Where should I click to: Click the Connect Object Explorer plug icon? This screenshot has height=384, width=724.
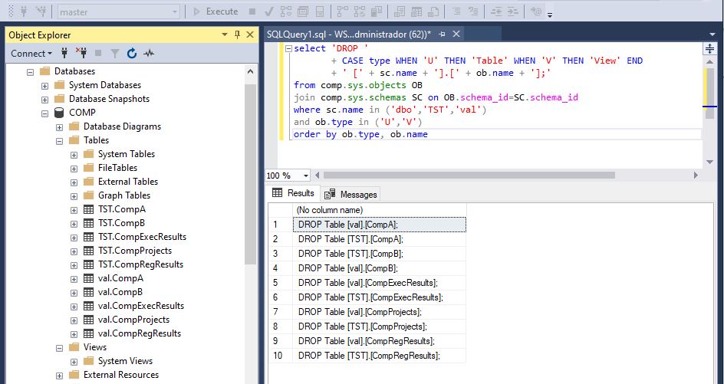pos(64,54)
